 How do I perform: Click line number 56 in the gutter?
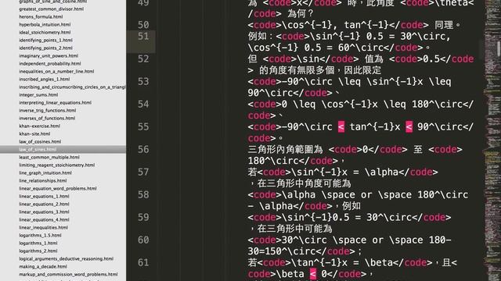pyautogui.click(x=143, y=149)
